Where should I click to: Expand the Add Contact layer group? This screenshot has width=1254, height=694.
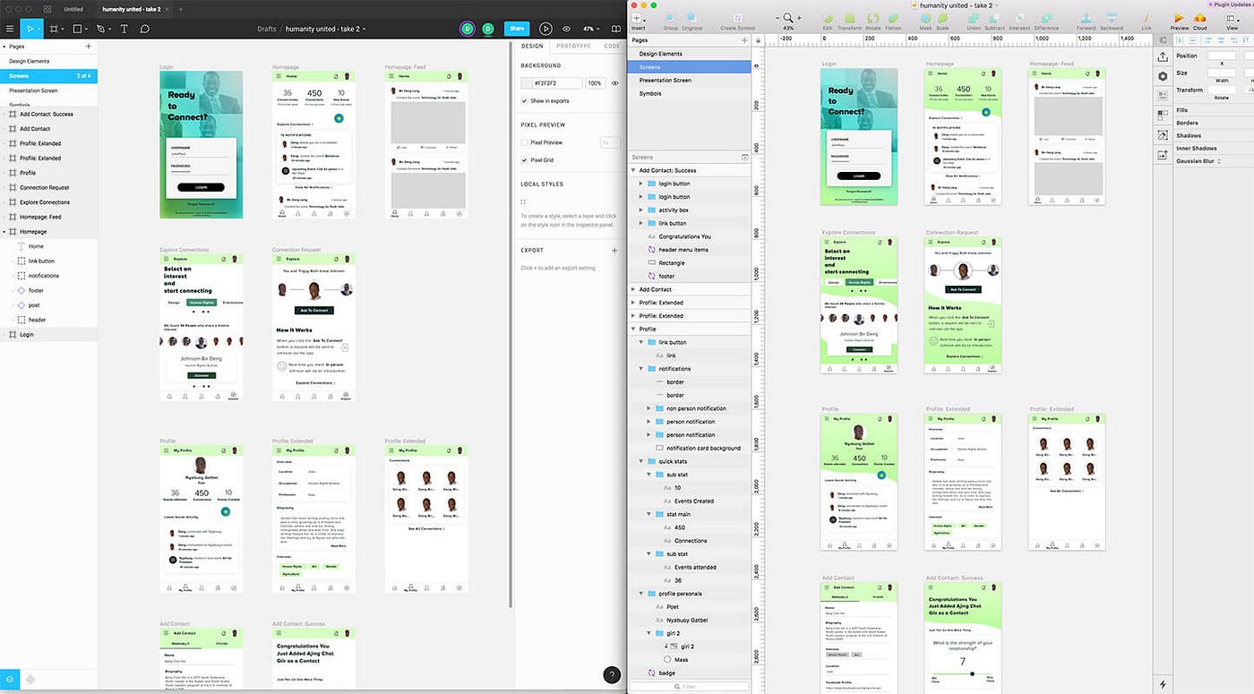[x=632, y=288]
